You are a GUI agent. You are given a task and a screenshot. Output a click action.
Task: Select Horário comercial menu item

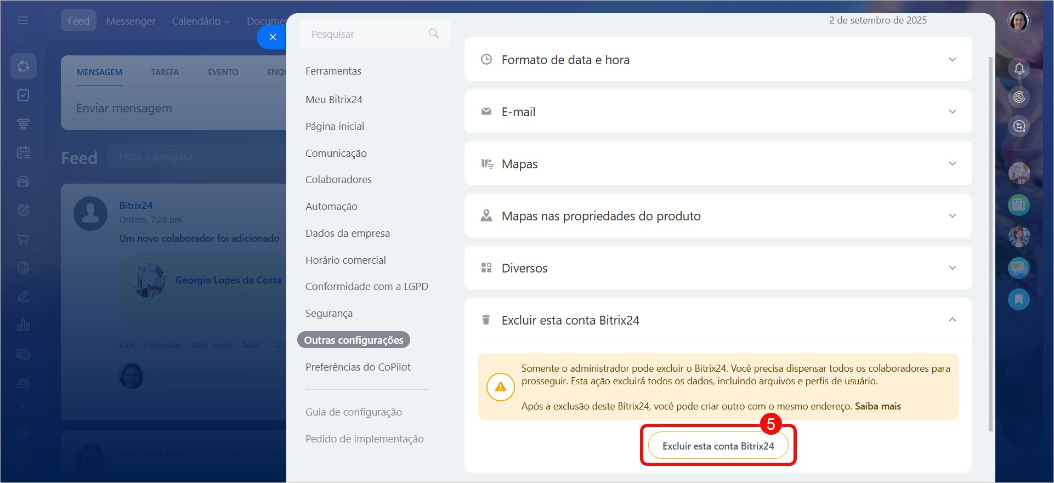[346, 260]
